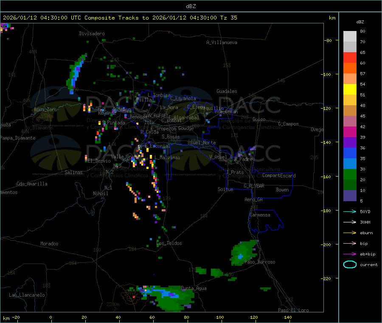
Task: Click the elongated blue echo band below Divisadero
Action: tap(76, 73)
